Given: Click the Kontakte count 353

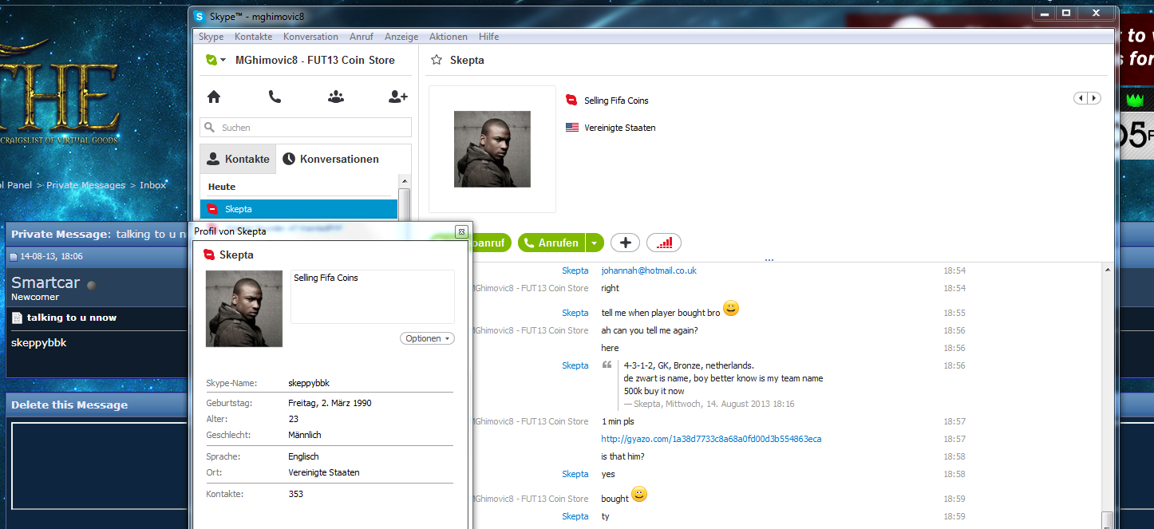Looking at the screenshot, I should pyautogui.click(x=295, y=494).
